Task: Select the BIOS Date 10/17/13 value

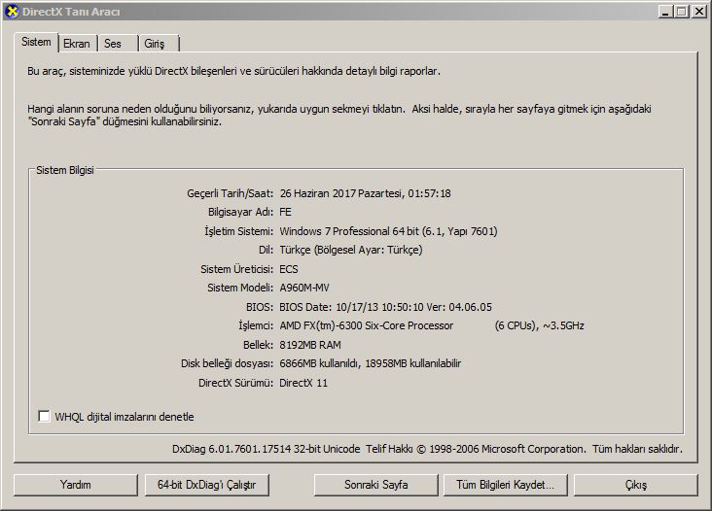Action: click(x=329, y=307)
